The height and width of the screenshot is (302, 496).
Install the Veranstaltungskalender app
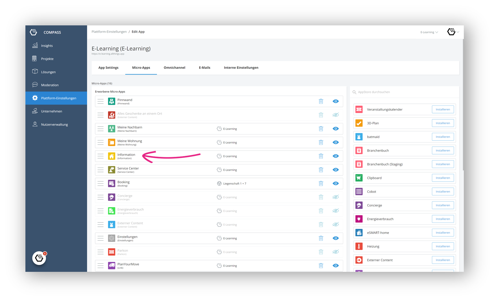443,109
